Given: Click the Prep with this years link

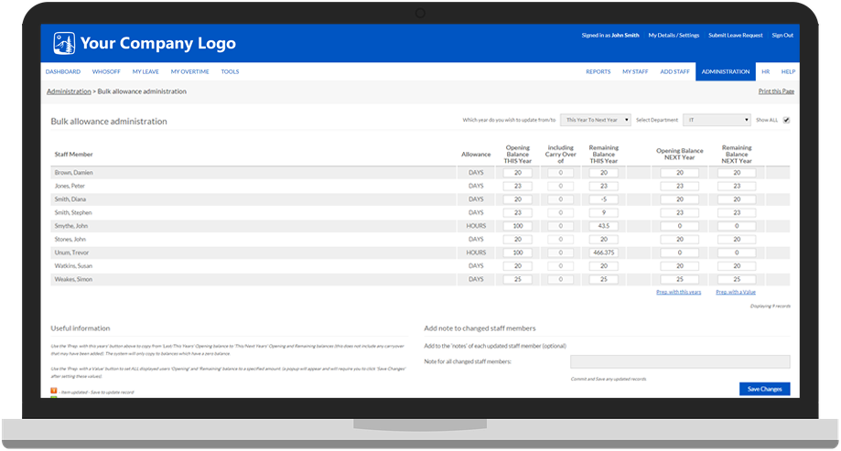Looking at the screenshot, I should coord(678,292).
